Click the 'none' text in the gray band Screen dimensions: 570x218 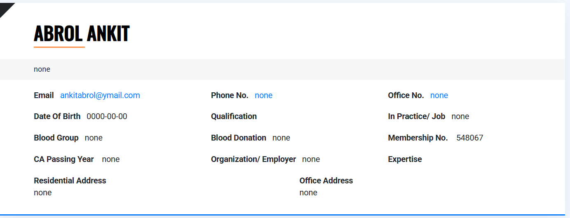(x=42, y=69)
